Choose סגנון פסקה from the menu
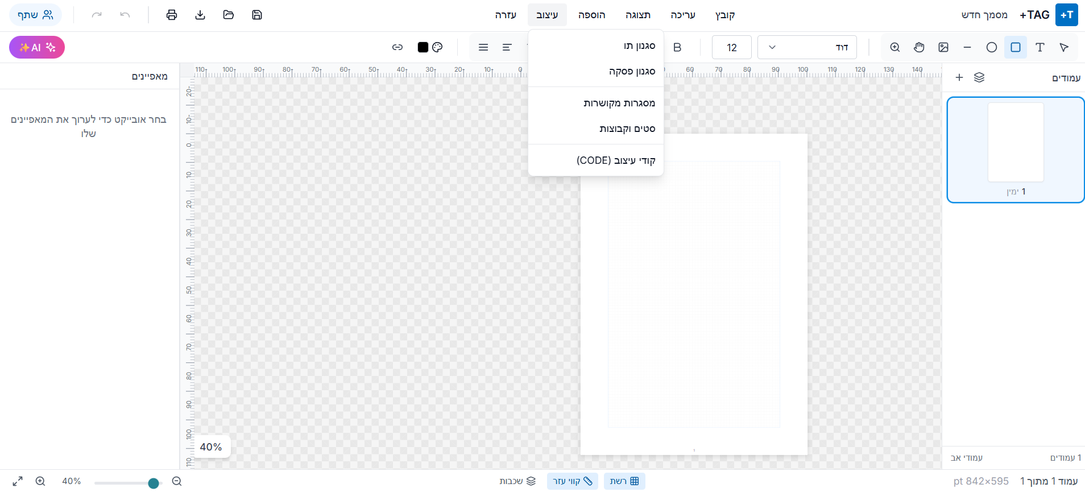1085x492 pixels. [596, 72]
